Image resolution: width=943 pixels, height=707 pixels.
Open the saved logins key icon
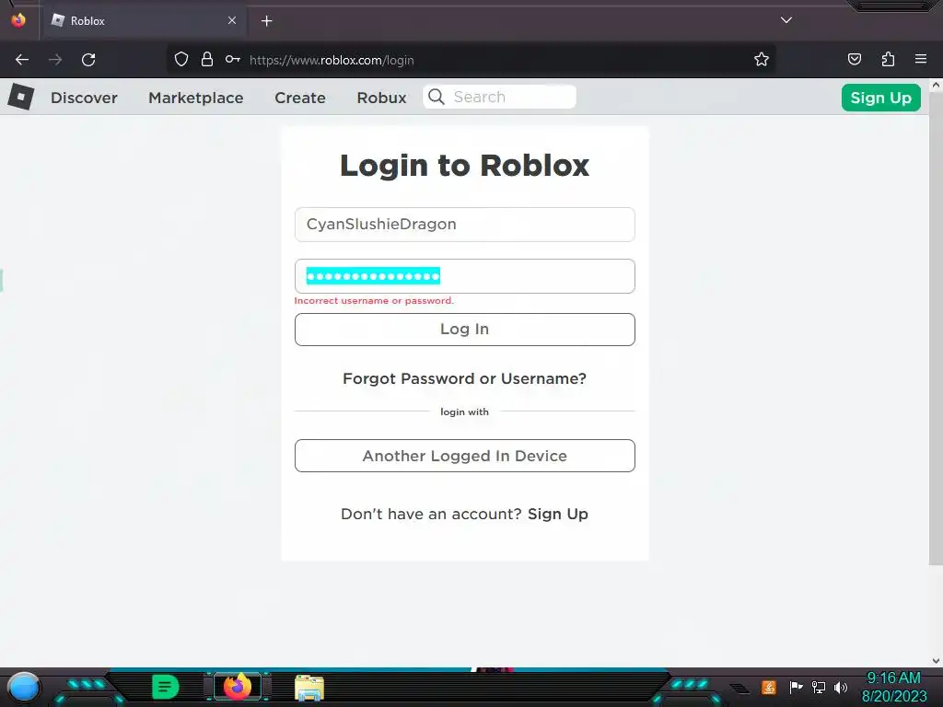233,60
